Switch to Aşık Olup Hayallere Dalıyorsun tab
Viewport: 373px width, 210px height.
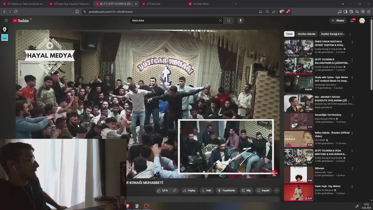pos(70,4)
